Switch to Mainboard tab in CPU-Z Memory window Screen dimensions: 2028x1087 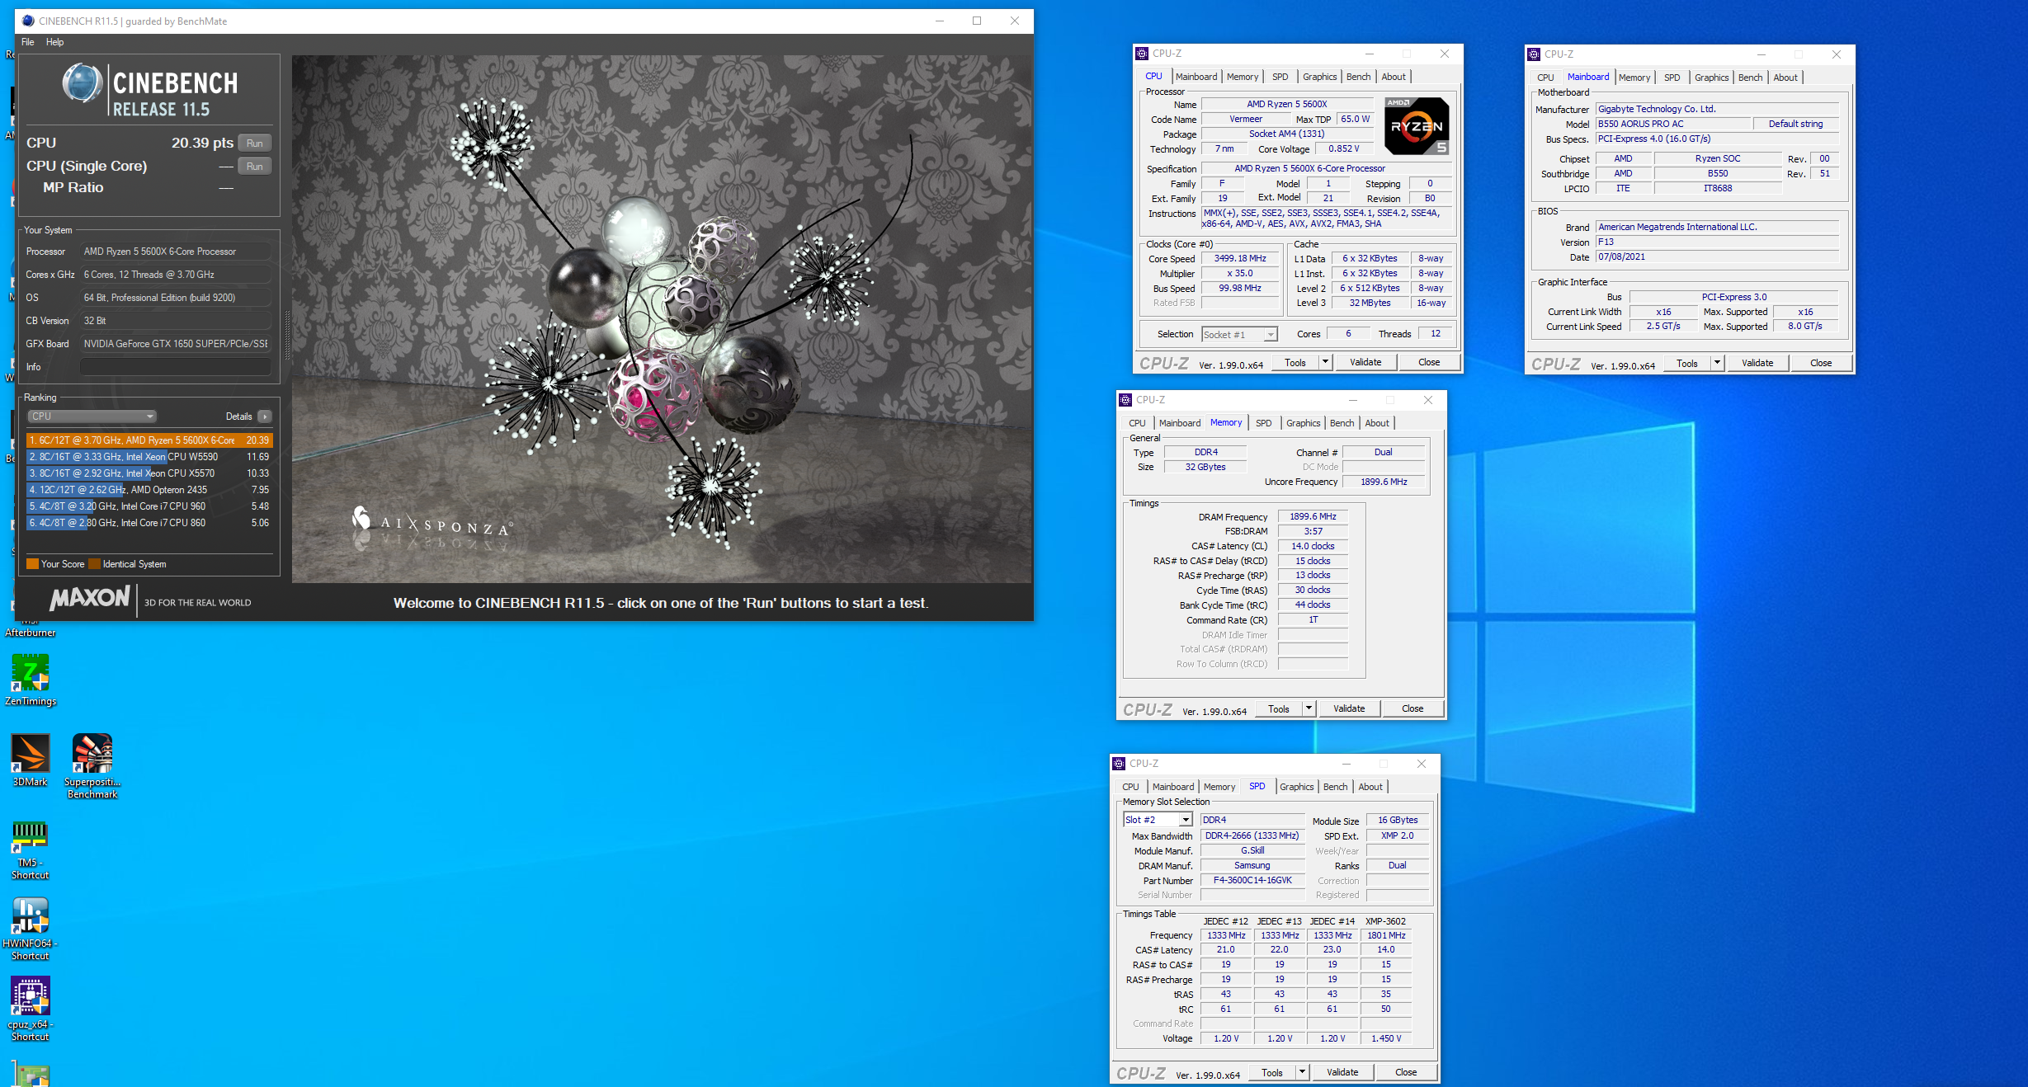pyautogui.click(x=1179, y=423)
